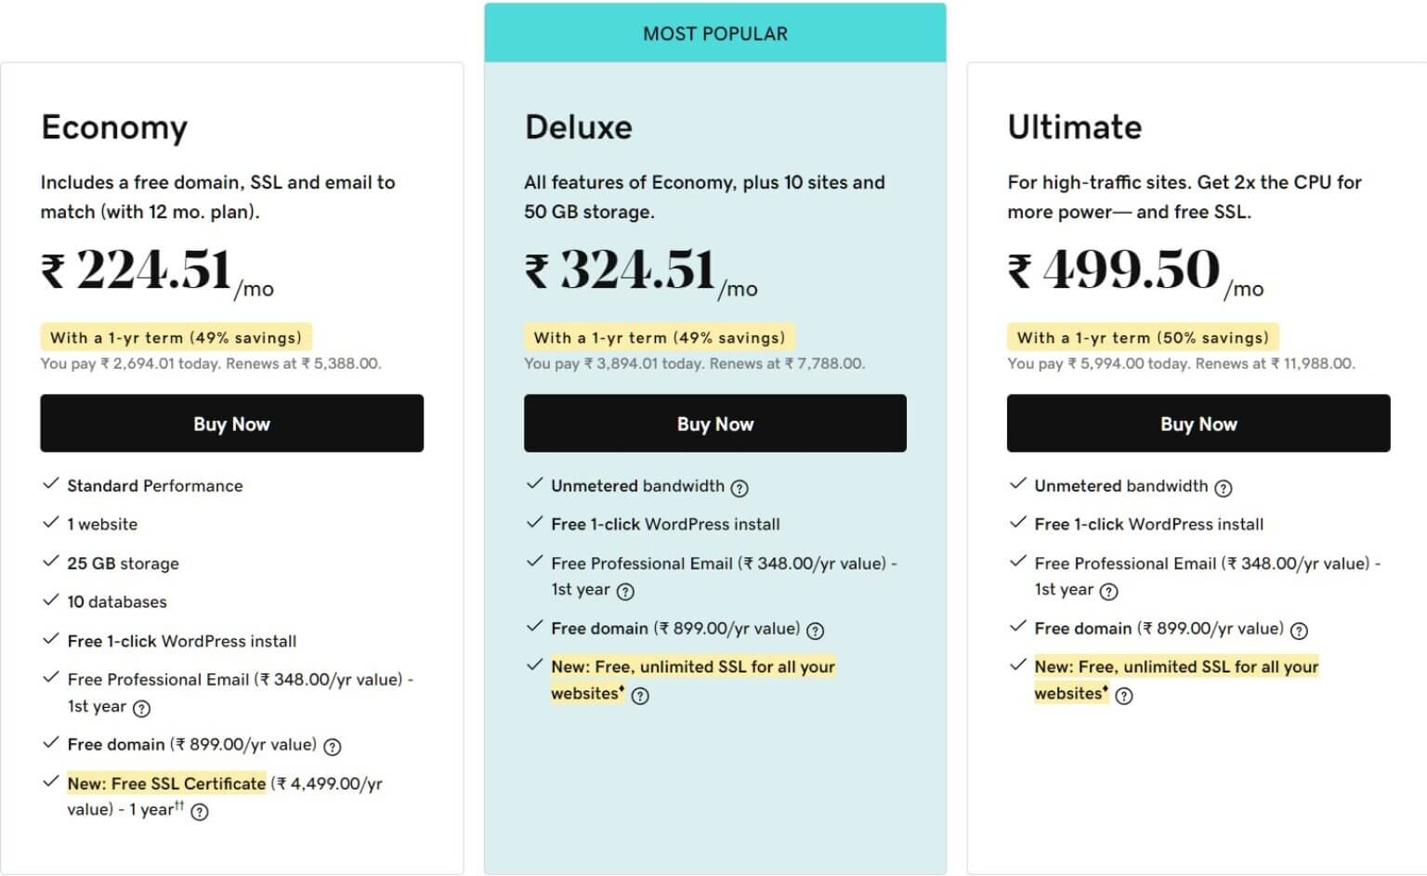Click the Ultimate plan title

pyautogui.click(x=1075, y=127)
